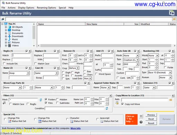Reset Extension (11) with its R button
This screenshot has width=177, height=135.
(x=173, y=83)
